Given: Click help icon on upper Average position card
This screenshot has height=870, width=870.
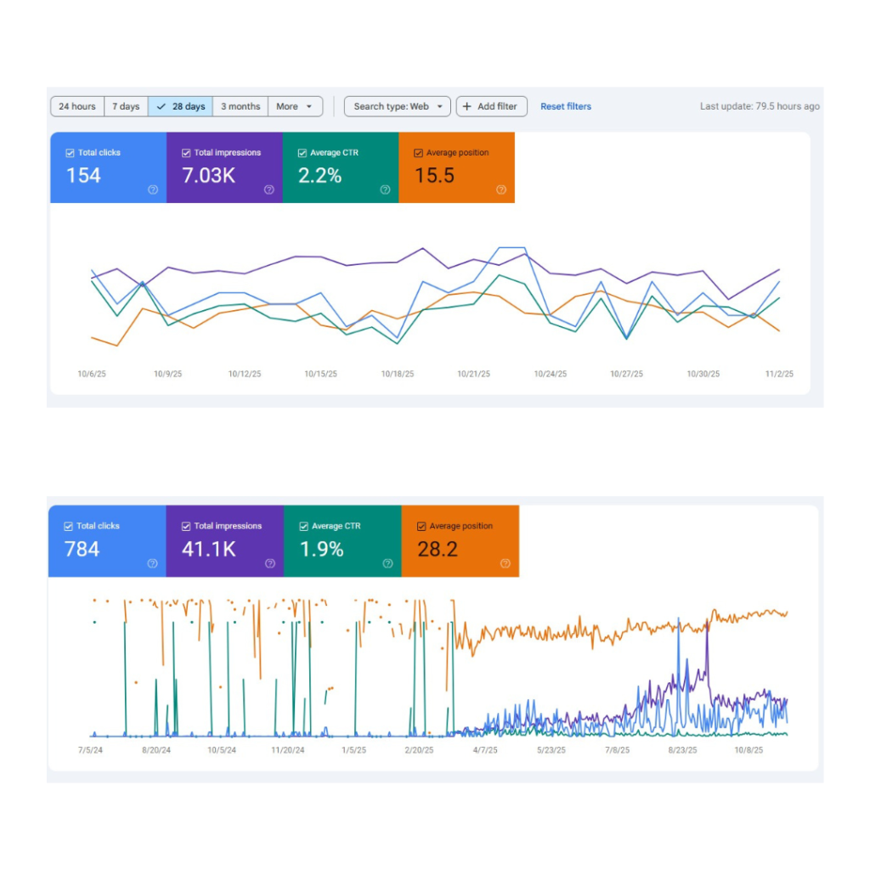Looking at the screenshot, I should (x=501, y=190).
